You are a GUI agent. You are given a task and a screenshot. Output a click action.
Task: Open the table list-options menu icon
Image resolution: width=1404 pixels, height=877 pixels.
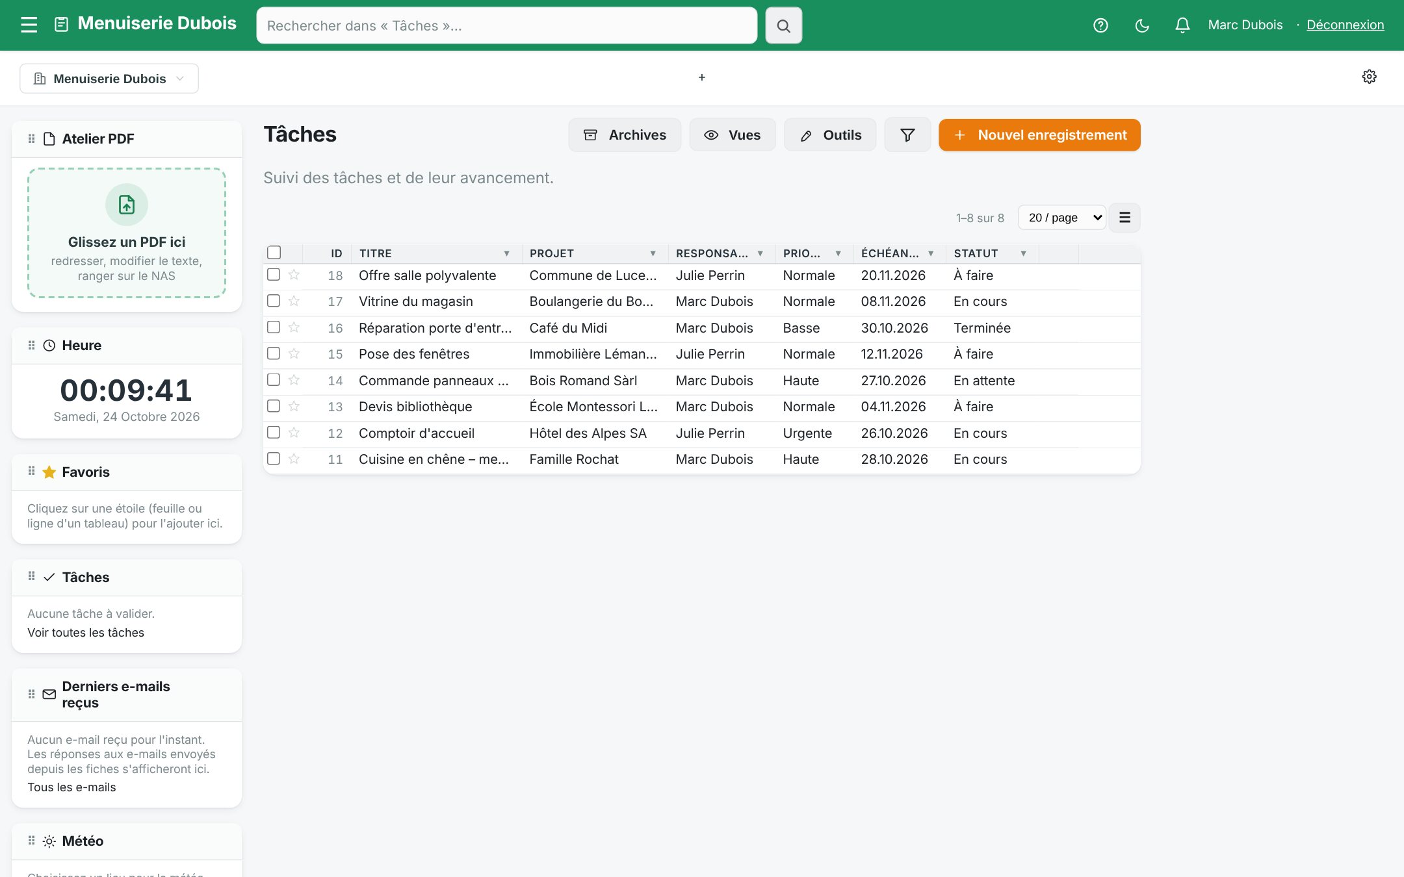pos(1124,218)
